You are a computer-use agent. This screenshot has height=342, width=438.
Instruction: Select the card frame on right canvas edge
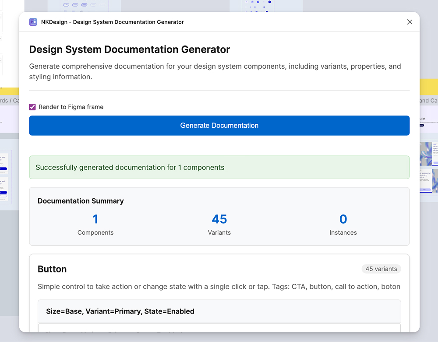pos(428,154)
